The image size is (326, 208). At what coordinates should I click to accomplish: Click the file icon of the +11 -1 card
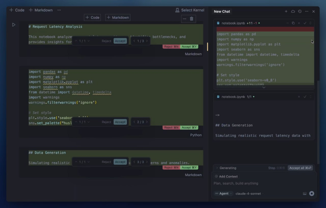pos(218,23)
